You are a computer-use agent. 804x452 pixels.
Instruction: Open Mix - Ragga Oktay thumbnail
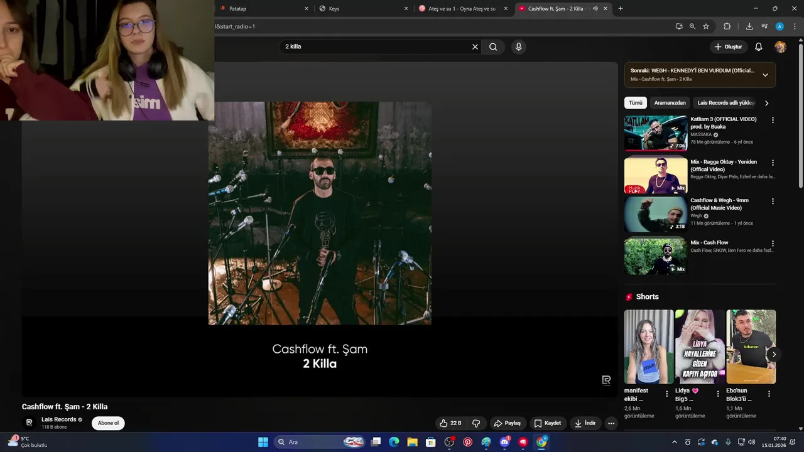pos(656,175)
